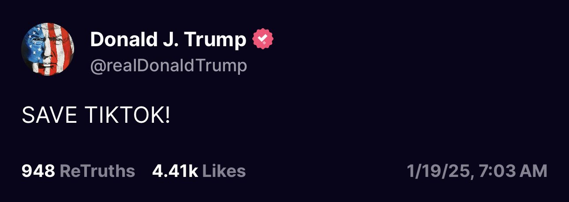Open the Donald J. Trump display name
The height and width of the screenshot is (202, 569).
168,40
